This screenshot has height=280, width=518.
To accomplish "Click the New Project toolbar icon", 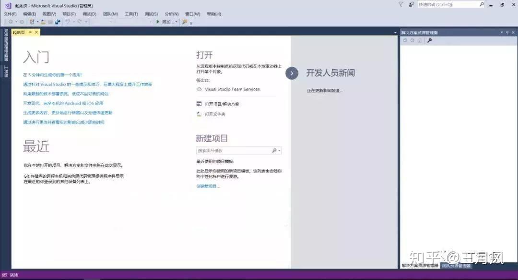I will [32, 22].
